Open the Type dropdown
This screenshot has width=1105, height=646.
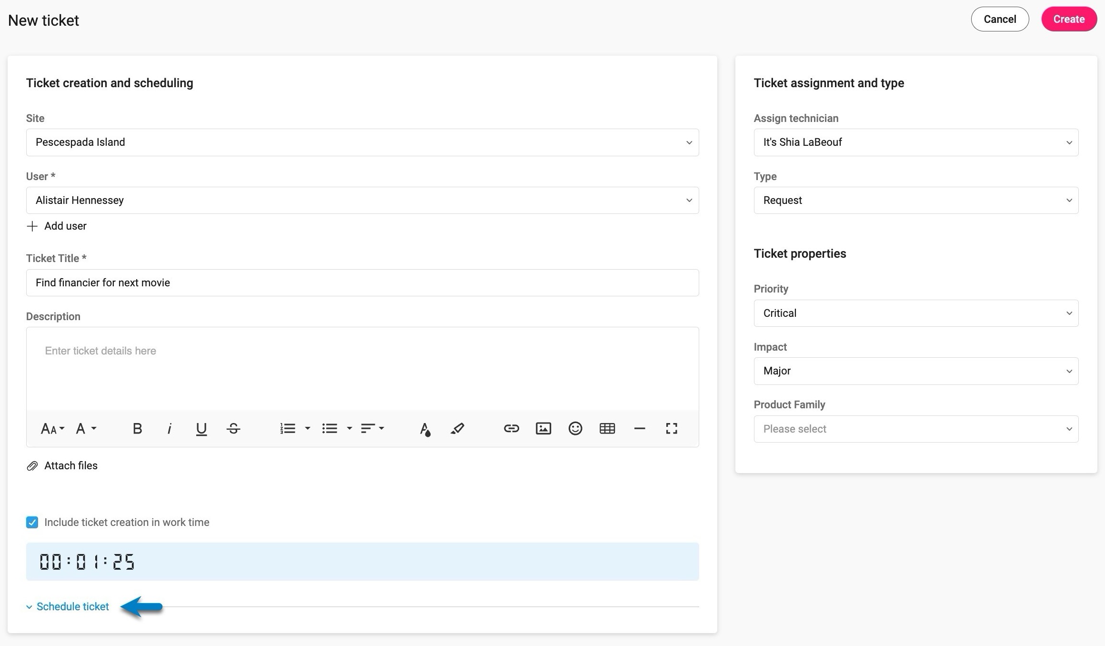pyautogui.click(x=916, y=201)
